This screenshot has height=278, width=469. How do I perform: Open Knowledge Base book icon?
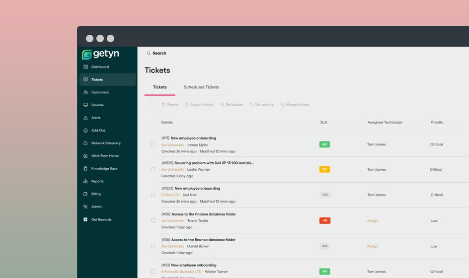[x=85, y=169]
